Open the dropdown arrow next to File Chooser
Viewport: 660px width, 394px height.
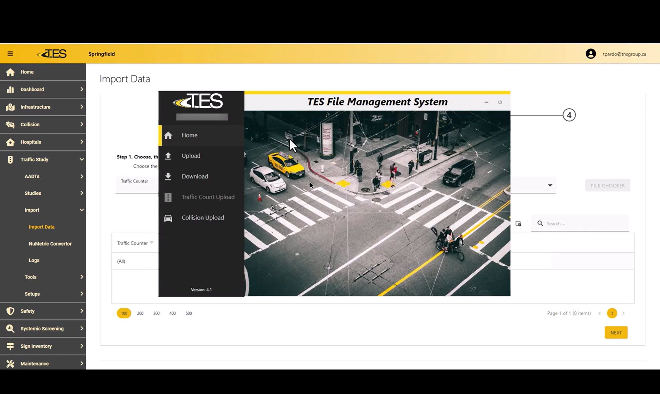550,185
